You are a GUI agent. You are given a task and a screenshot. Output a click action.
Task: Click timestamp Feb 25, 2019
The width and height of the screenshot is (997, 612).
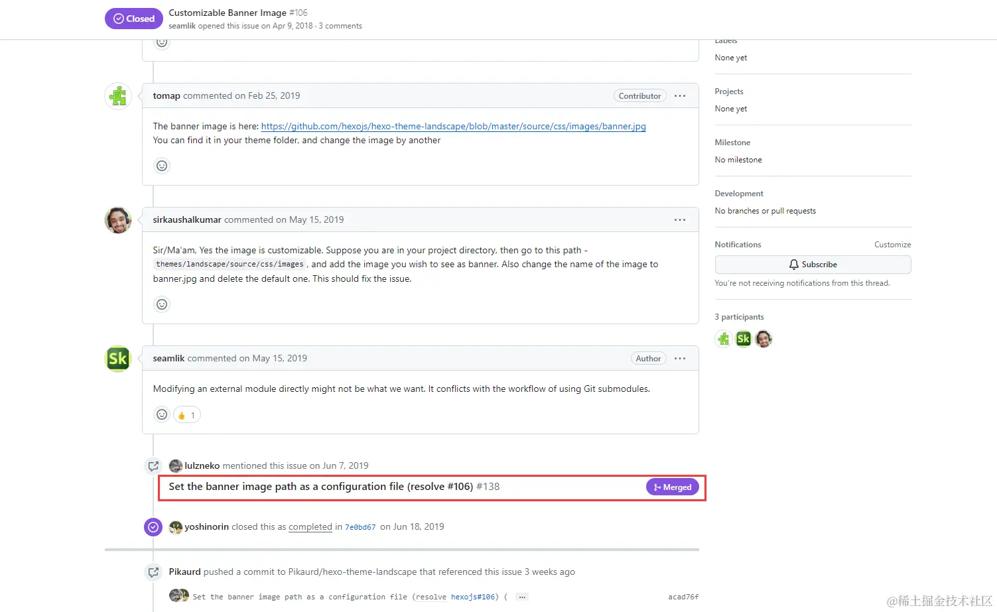pyautogui.click(x=274, y=96)
